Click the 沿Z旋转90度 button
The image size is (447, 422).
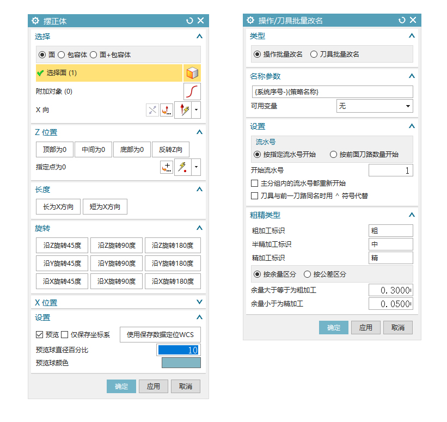[117, 246]
